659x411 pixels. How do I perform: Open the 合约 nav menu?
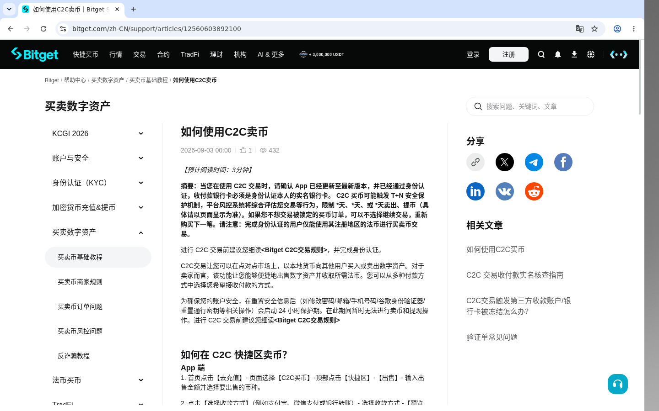click(x=163, y=54)
